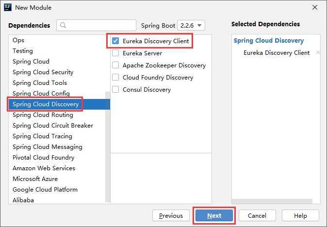The width and height of the screenshot is (327, 227).
Task: Uncheck Eureka Discovery Client checkbox
Action: [x=115, y=41]
